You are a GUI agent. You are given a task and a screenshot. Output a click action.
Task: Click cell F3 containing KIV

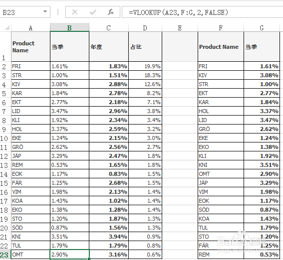click(221, 75)
